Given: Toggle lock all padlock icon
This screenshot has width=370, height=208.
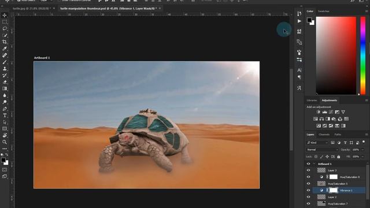Looking at the screenshot, I should pyautogui.click(x=339, y=157).
